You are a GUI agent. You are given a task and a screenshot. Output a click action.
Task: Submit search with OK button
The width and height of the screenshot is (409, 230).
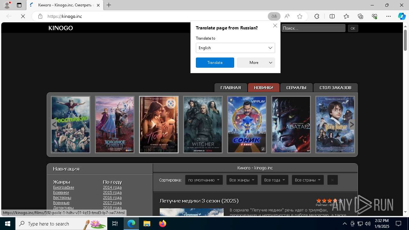[353, 28]
